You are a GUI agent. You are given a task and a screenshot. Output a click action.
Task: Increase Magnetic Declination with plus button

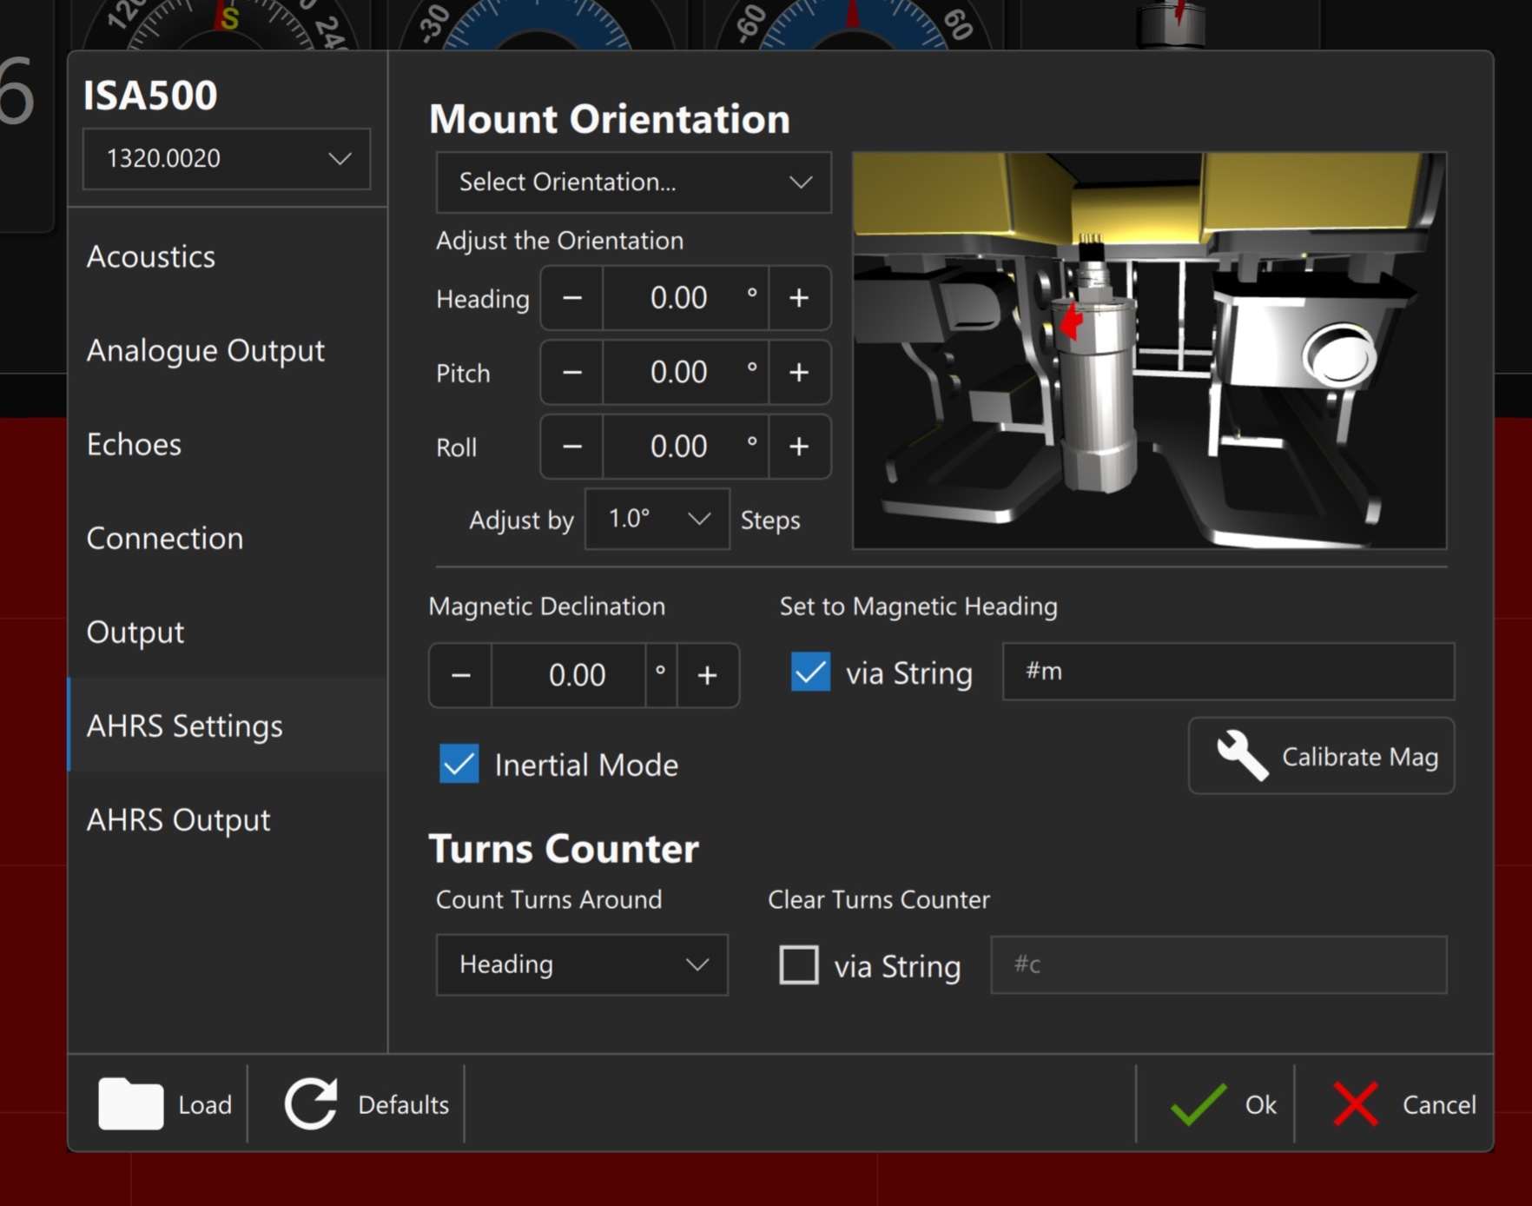[708, 675]
